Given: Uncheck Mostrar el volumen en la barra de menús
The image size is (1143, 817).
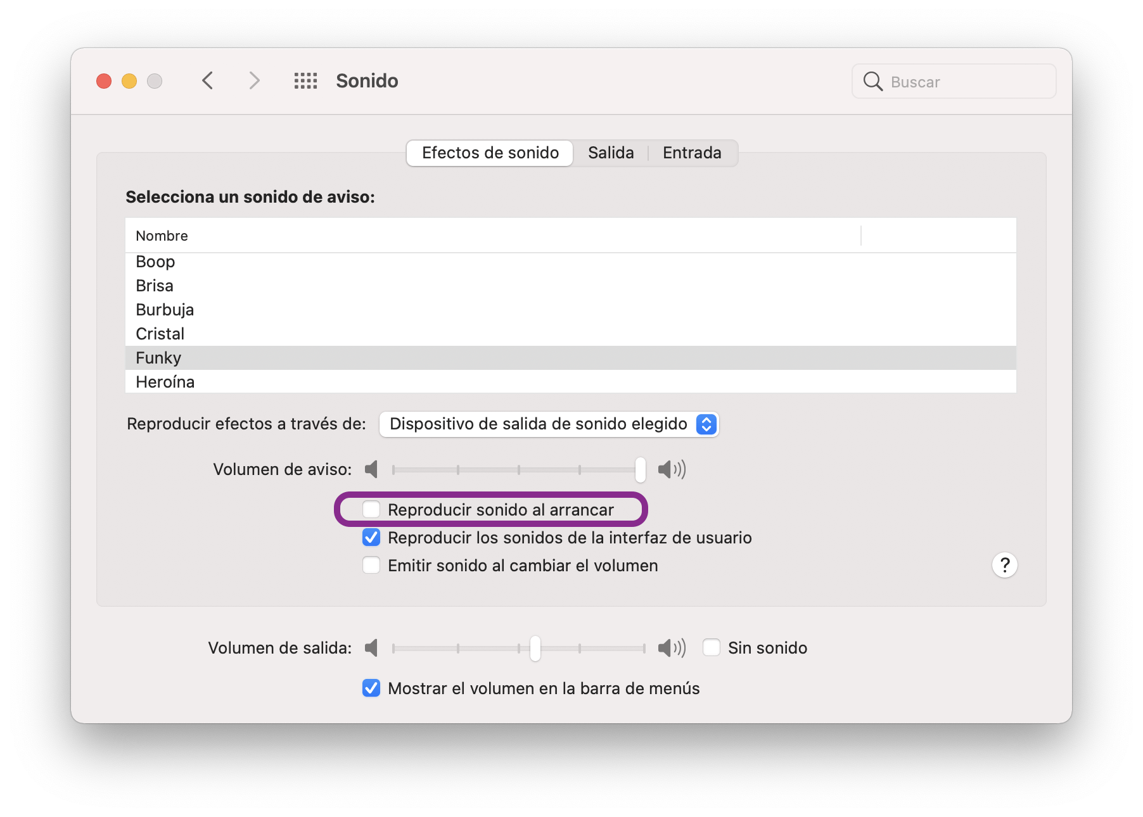Looking at the screenshot, I should 371,688.
